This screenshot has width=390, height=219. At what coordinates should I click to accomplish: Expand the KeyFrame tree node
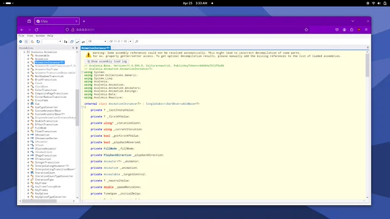tap(28, 183)
